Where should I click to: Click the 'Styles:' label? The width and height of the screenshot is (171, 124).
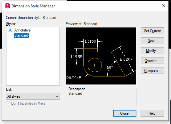11,24
